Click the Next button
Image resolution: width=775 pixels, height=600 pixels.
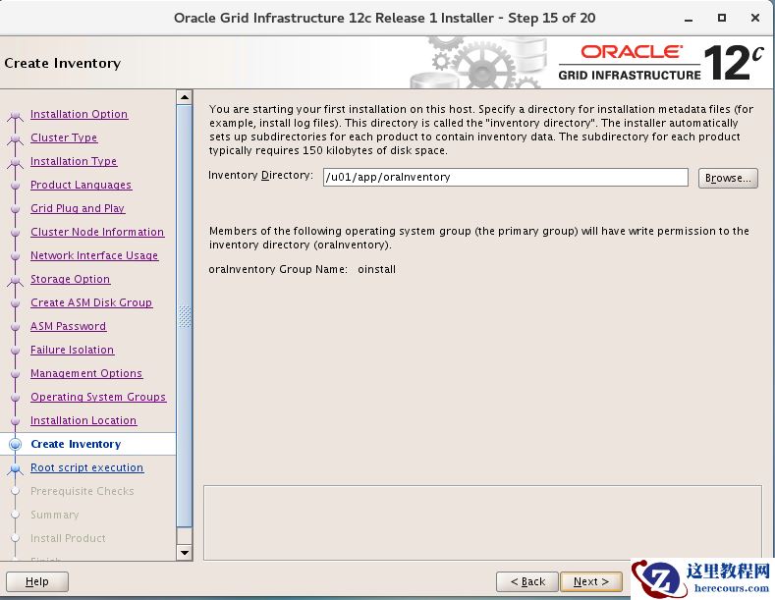pos(590,581)
